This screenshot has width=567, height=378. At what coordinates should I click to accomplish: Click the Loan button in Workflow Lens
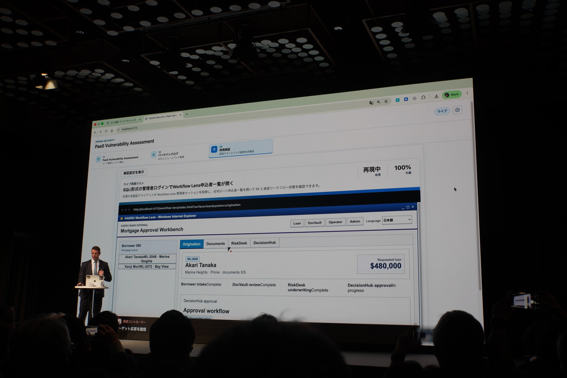tap(297, 223)
